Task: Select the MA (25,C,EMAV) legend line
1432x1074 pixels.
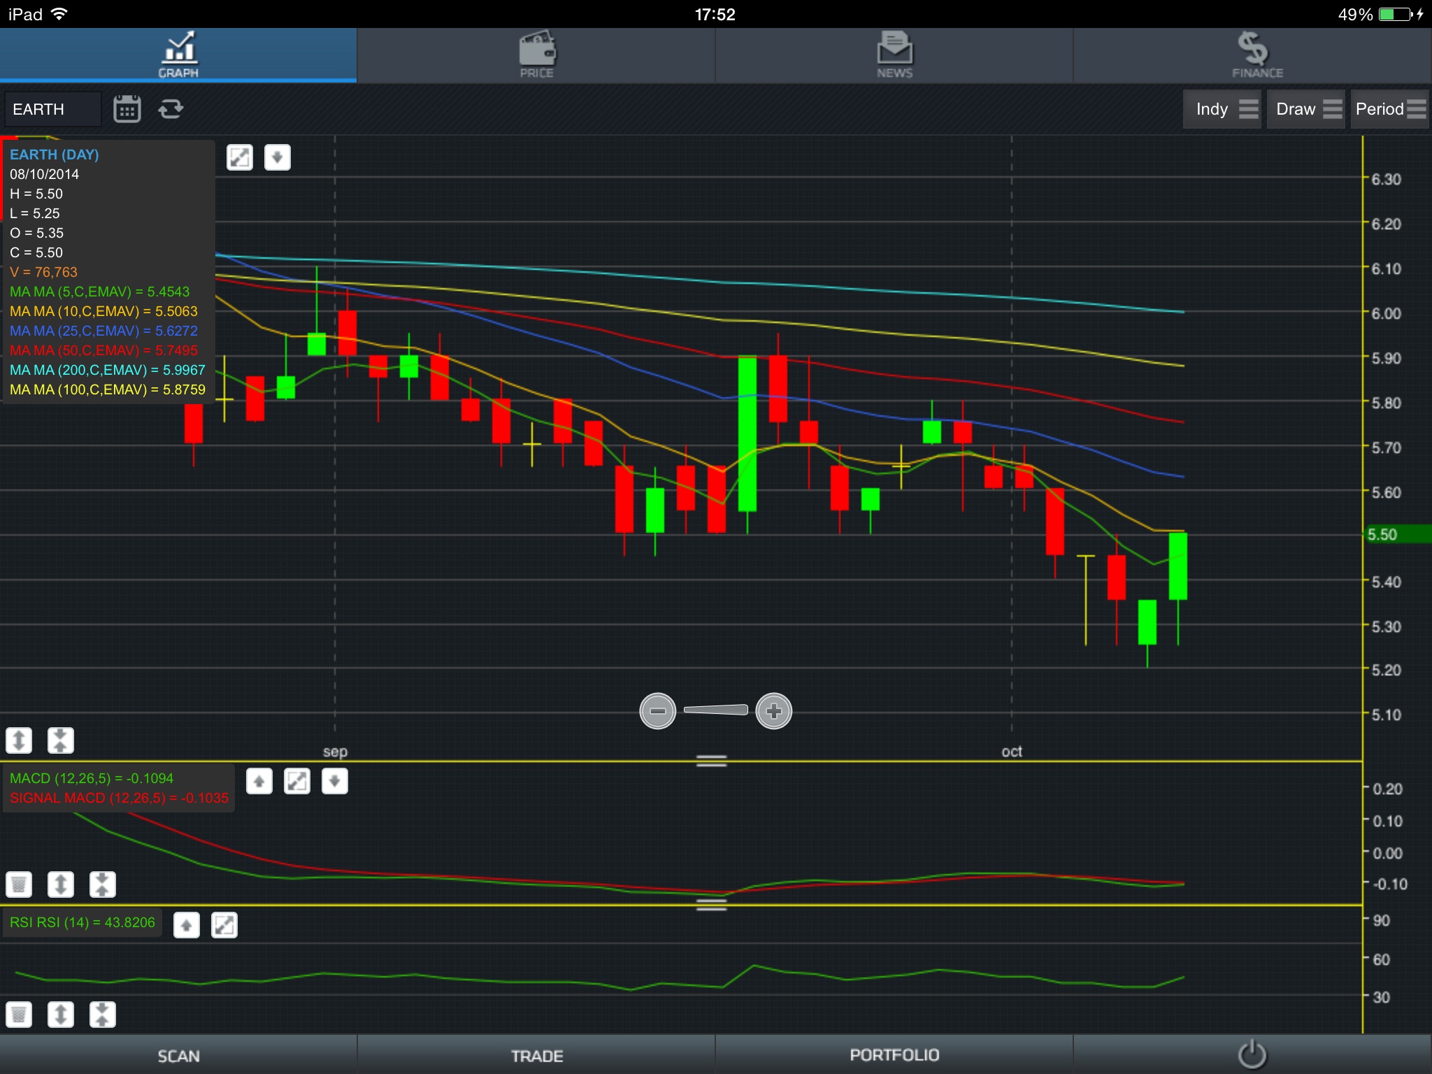Action: 103,331
